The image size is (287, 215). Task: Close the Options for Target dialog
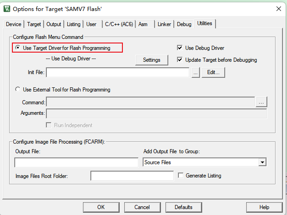click(278, 9)
